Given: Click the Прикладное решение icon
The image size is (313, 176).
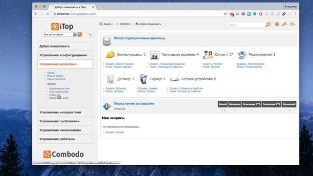Looking at the screenshot, I should 155,55.
